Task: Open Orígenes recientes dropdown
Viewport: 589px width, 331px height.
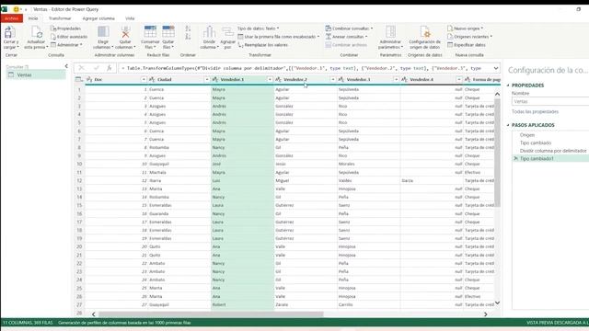Action: tap(469, 37)
